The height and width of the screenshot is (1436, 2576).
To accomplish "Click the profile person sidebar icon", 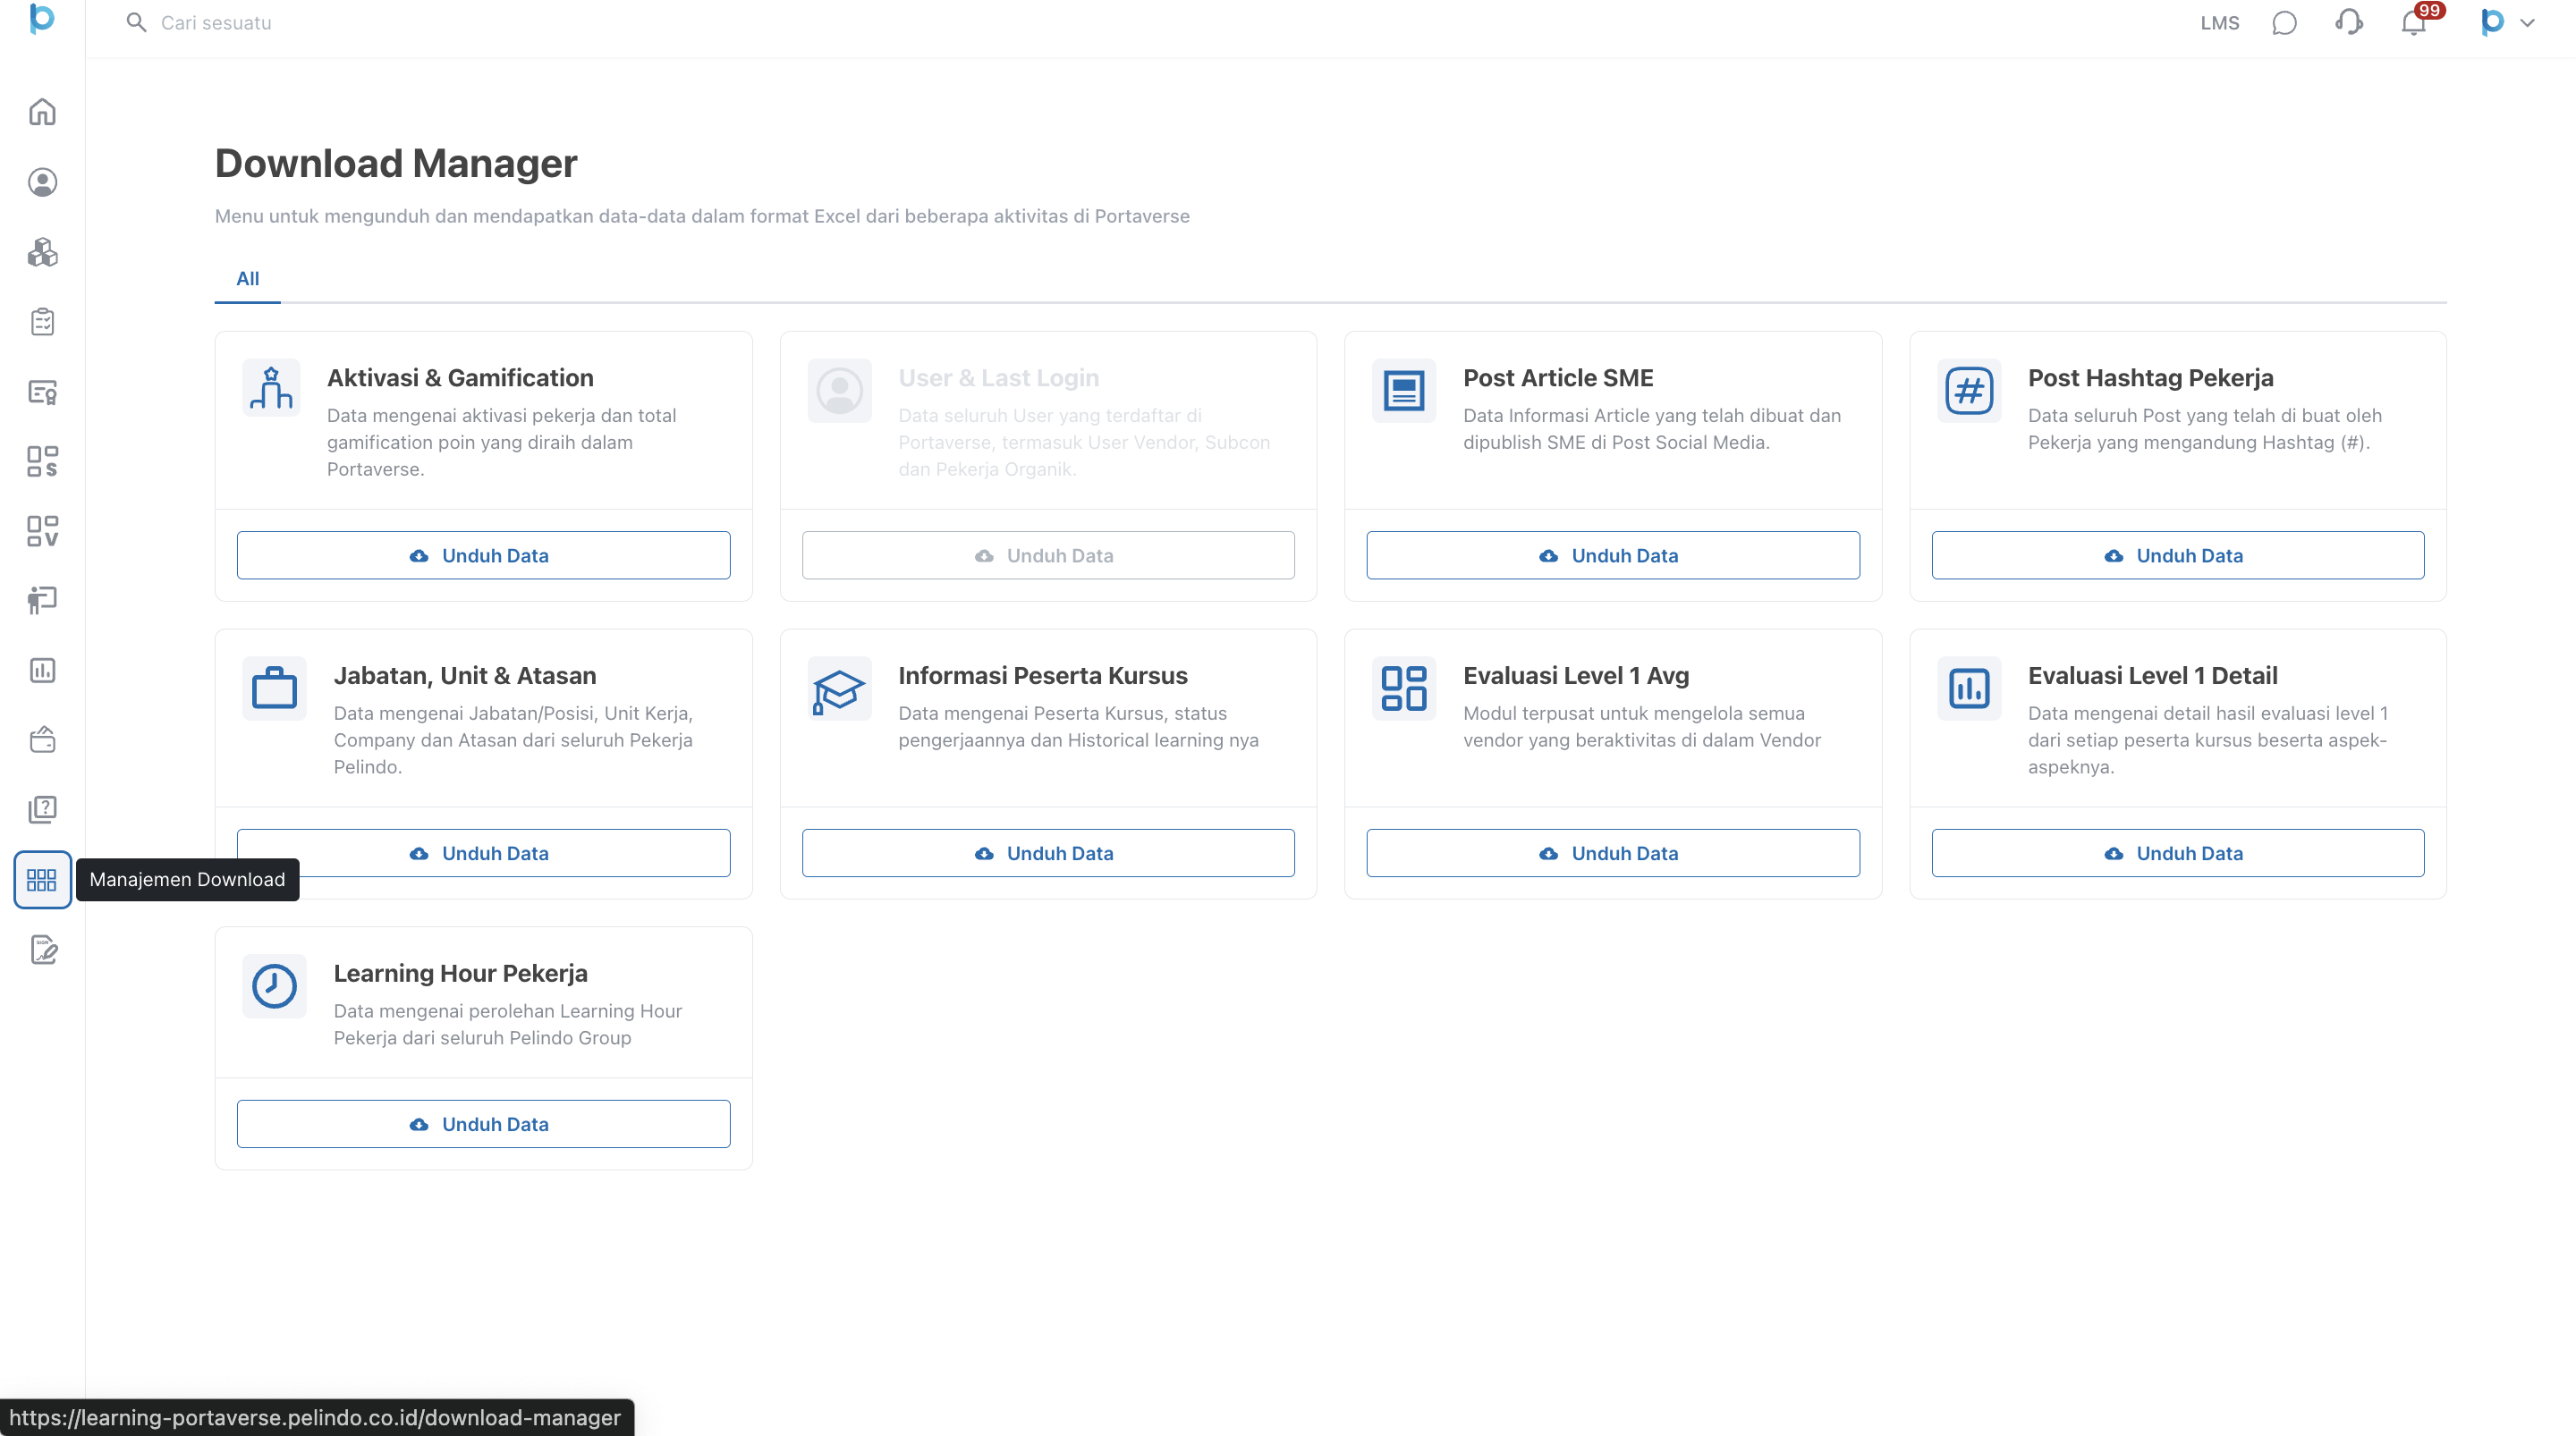I will (x=42, y=182).
